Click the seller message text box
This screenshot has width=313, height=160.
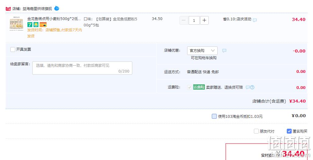tap(82, 68)
